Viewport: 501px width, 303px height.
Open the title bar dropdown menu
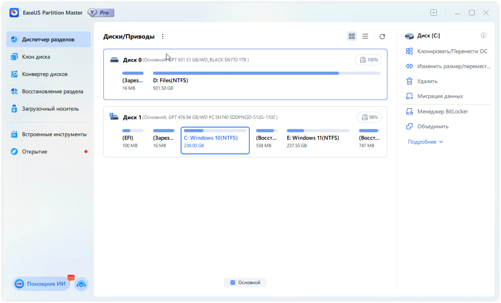[434, 13]
